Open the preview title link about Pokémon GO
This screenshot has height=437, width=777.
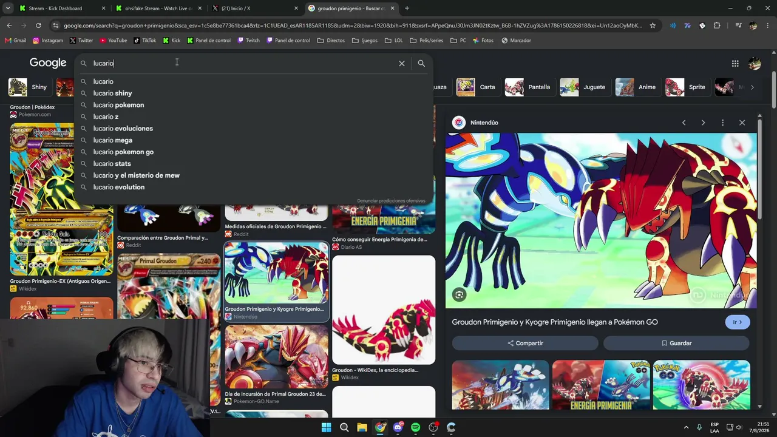[x=555, y=322]
